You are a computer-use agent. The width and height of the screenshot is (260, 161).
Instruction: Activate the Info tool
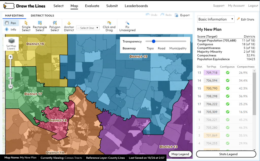click(11, 29)
